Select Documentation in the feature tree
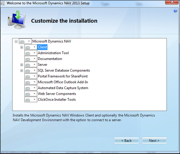The height and width of the screenshot is (154, 180). point(50,59)
